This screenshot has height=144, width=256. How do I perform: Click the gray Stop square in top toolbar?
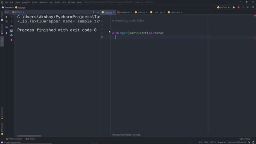pyautogui.click(x=248, y=7)
